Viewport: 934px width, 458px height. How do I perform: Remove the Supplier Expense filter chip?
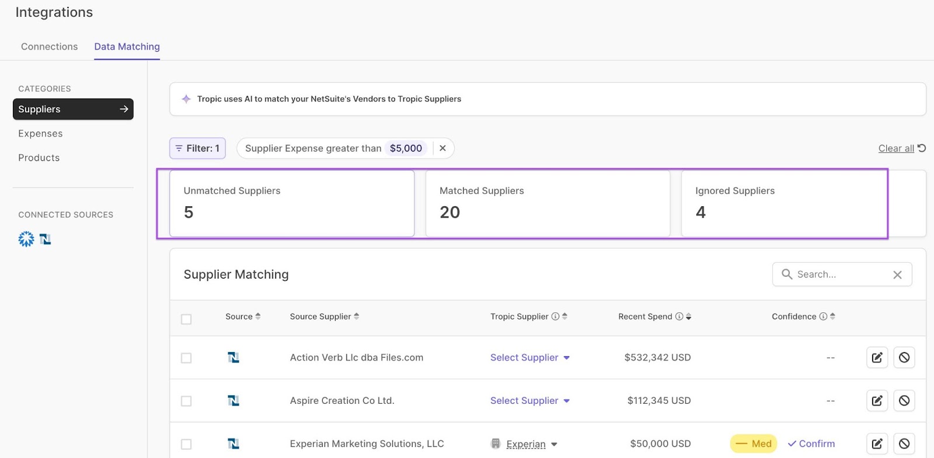pyautogui.click(x=443, y=148)
